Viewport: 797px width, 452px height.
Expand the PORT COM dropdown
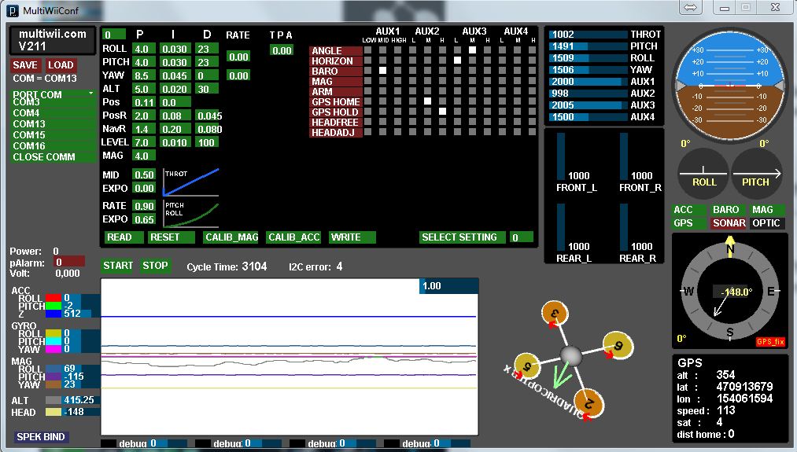53,95
